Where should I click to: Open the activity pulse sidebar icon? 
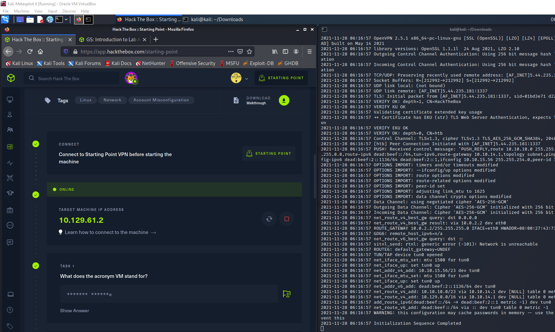[x=10, y=163]
